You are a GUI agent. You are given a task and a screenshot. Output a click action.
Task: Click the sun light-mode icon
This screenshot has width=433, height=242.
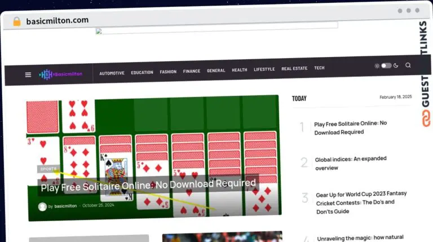(x=377, y=66)
